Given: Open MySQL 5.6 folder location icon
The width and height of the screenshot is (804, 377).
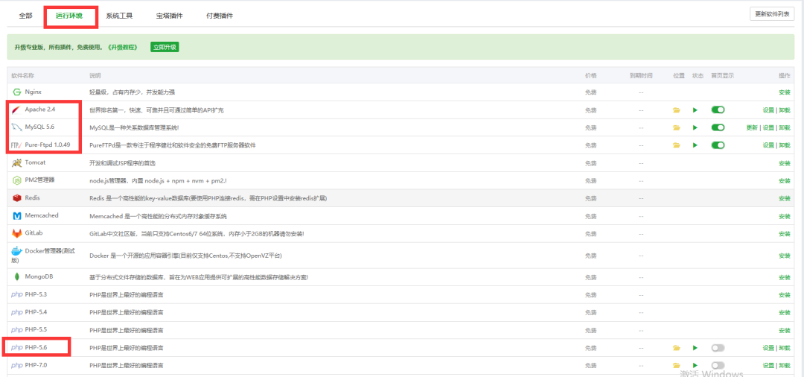Looking at the screenshot, I should (x=676, y=127).
